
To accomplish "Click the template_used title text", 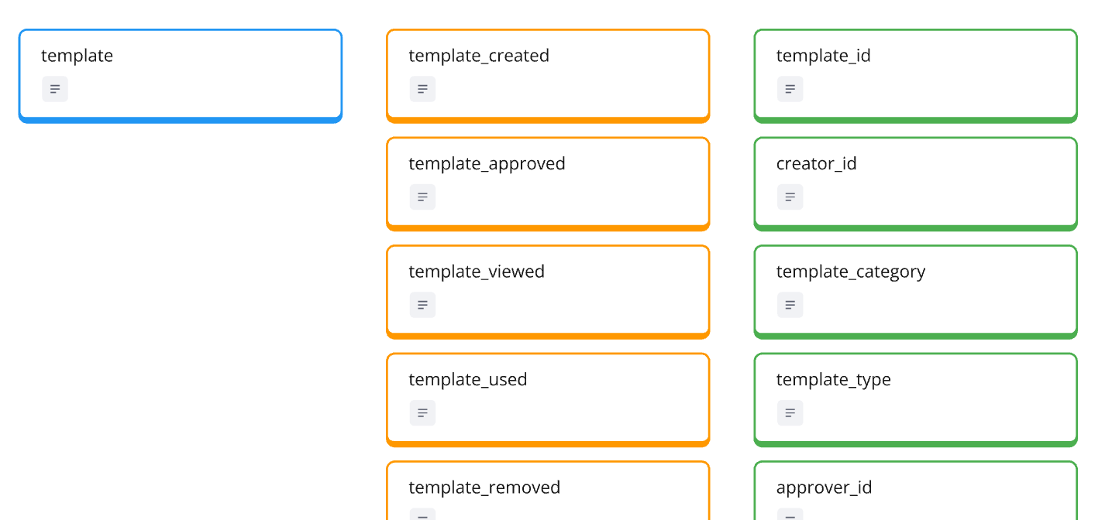I will click(467, 380).
